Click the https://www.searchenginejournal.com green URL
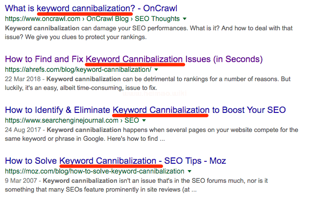Viewport: 309px width, 197px height. click(57, 120)
